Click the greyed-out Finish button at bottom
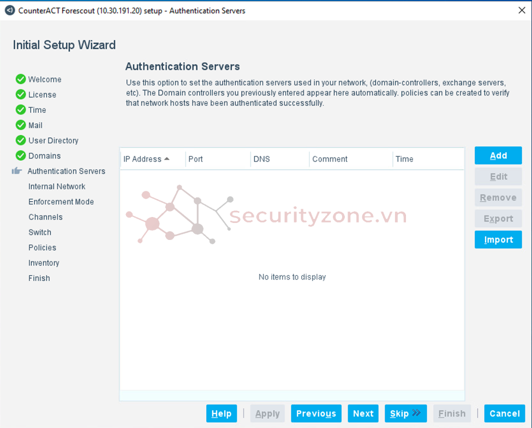 (452, 413)
